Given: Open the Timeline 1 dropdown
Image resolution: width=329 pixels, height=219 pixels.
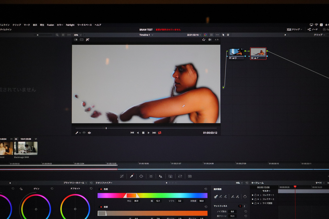Looking at the screenshot, I should [x=146, y=35].
